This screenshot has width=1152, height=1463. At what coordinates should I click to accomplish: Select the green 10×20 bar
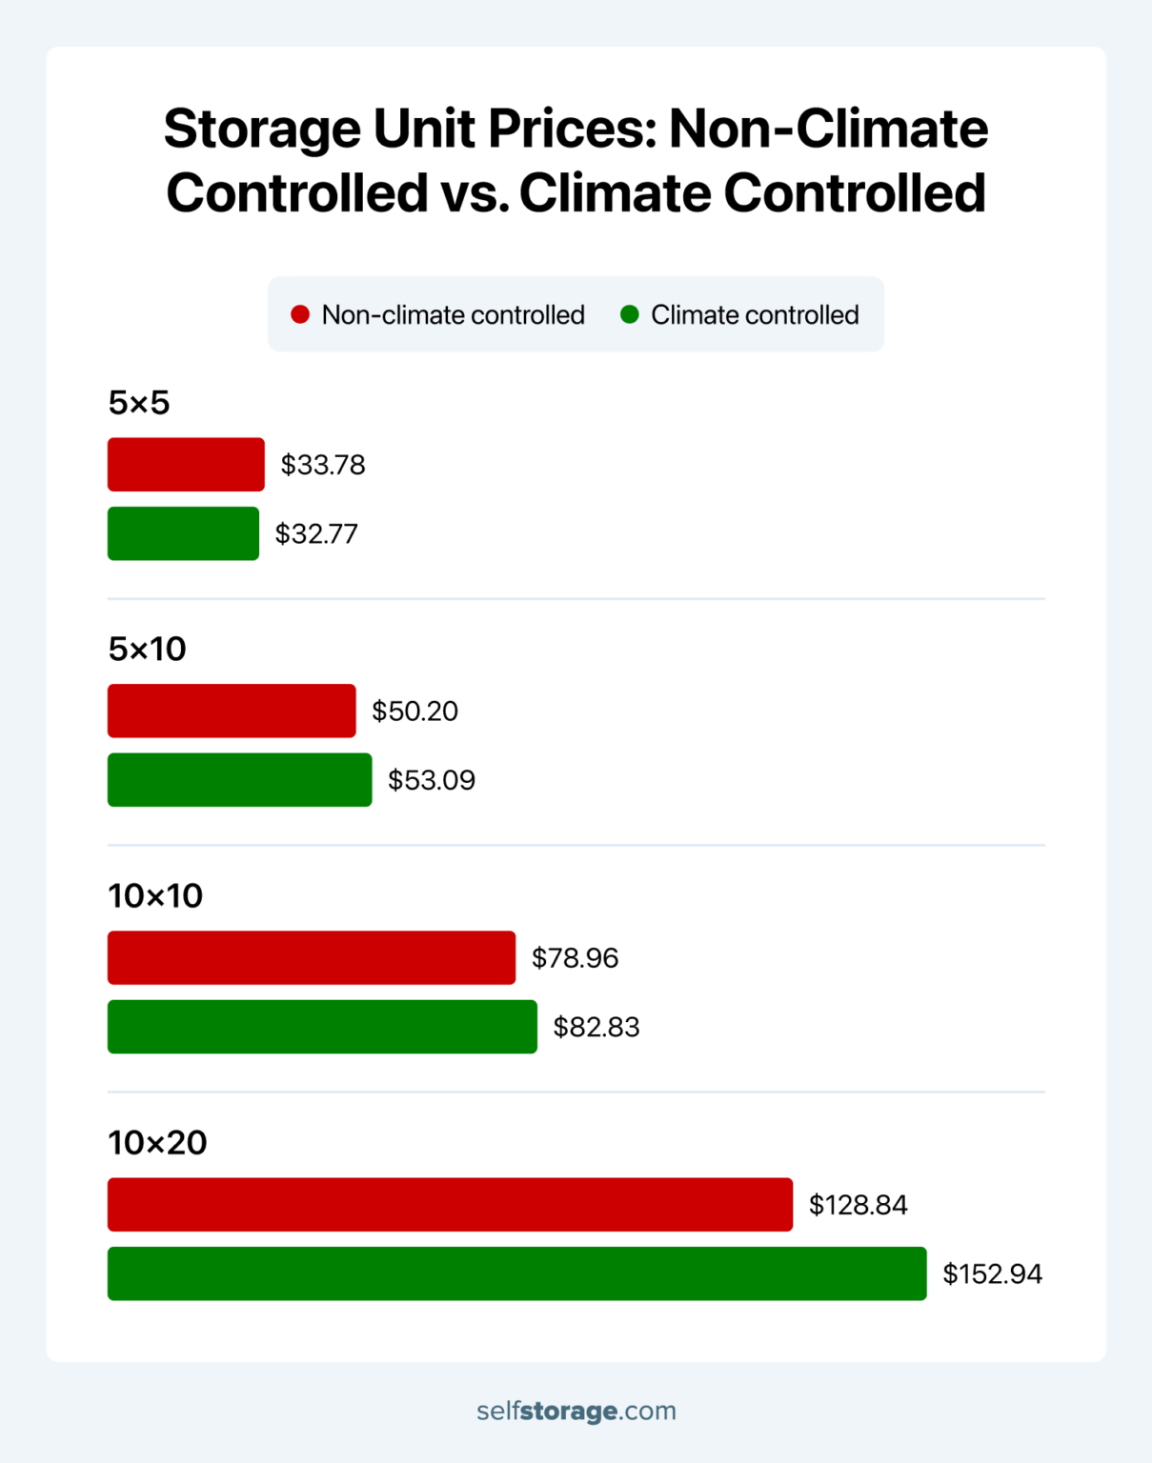click(x=516, y=1273)
